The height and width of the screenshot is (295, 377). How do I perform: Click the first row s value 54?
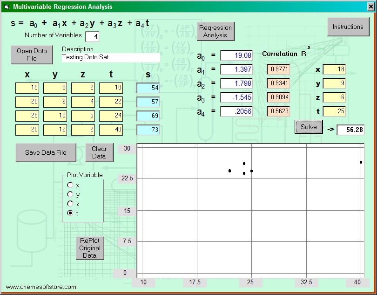pyautogui.click(x=148, y=88)
